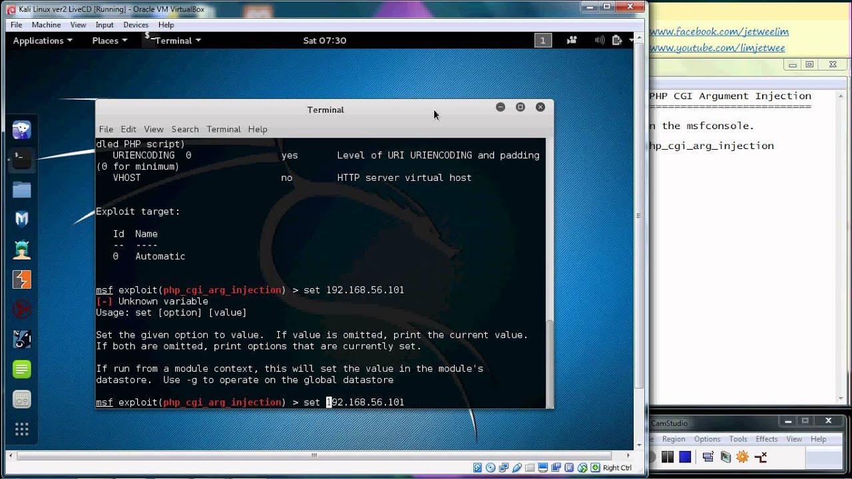This screenshot has height=479, width=852.
Task: Click the VirtualBox keyboard capture arrow icon
Action: (595, 468)
